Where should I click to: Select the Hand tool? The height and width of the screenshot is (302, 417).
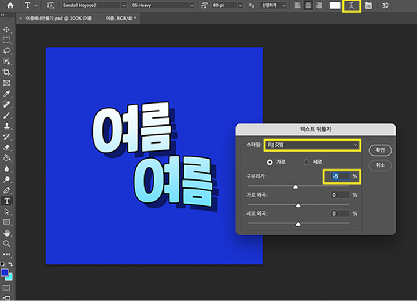[x=7, y=233]
